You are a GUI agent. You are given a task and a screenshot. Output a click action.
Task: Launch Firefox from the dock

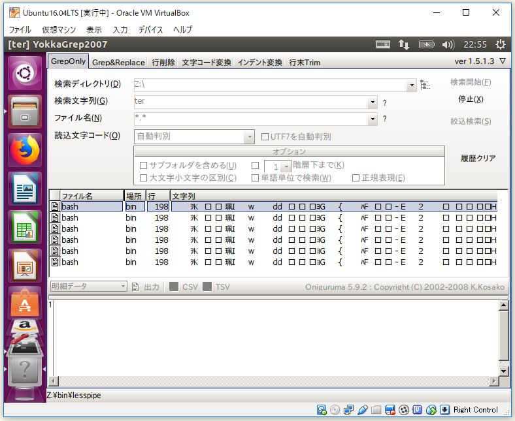[x=25, y=150]
